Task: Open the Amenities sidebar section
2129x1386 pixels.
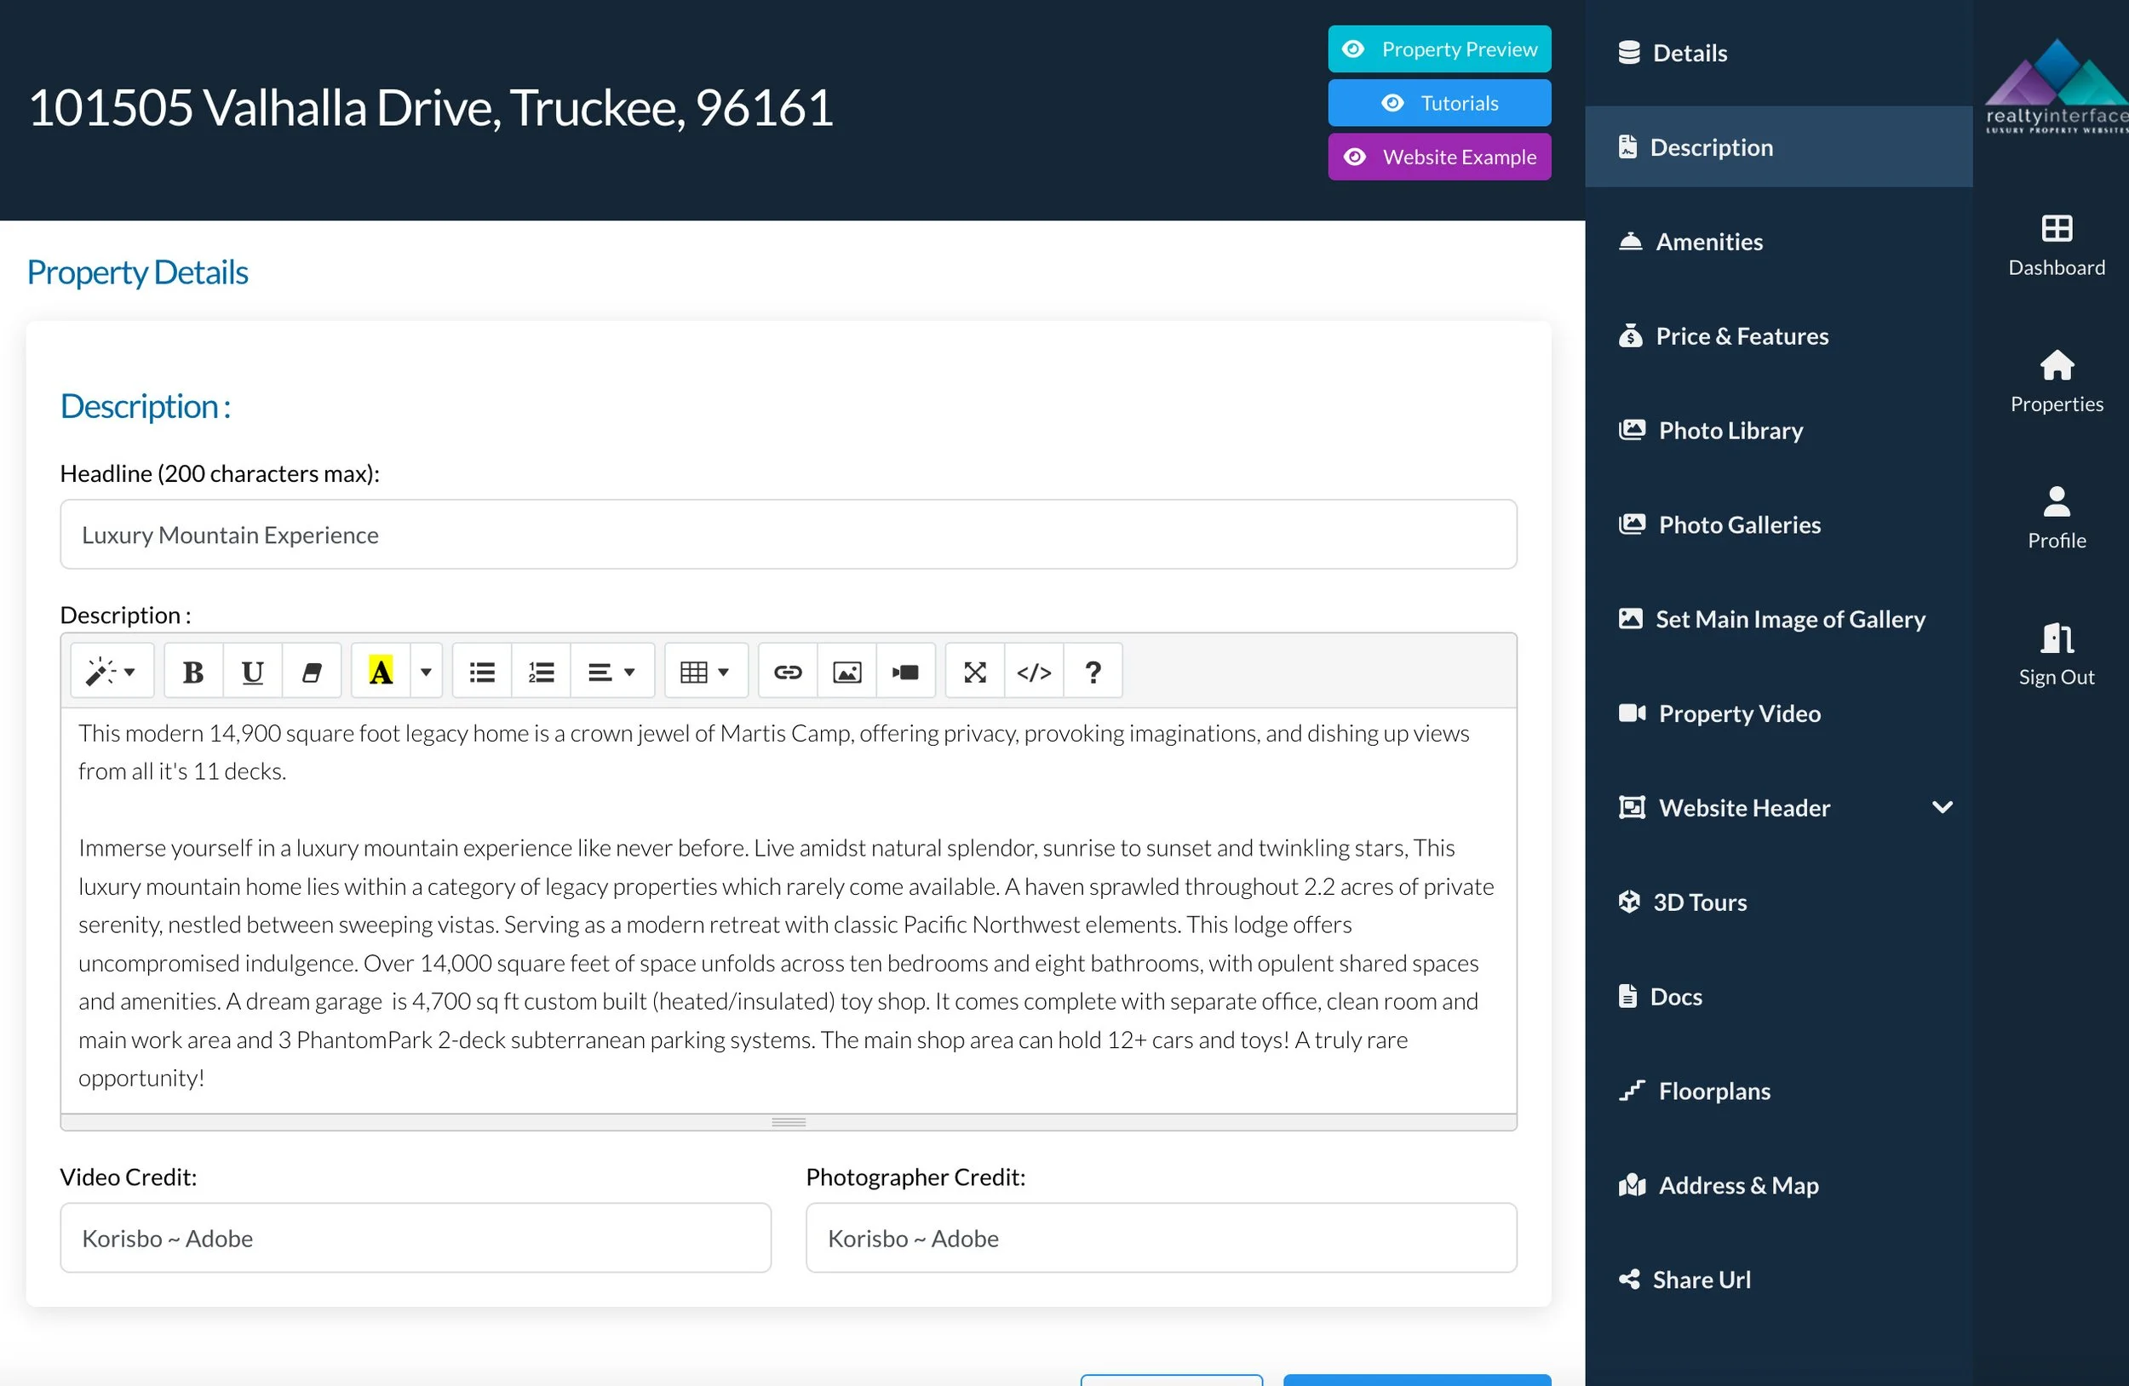Action: [x=1708, y=242]
